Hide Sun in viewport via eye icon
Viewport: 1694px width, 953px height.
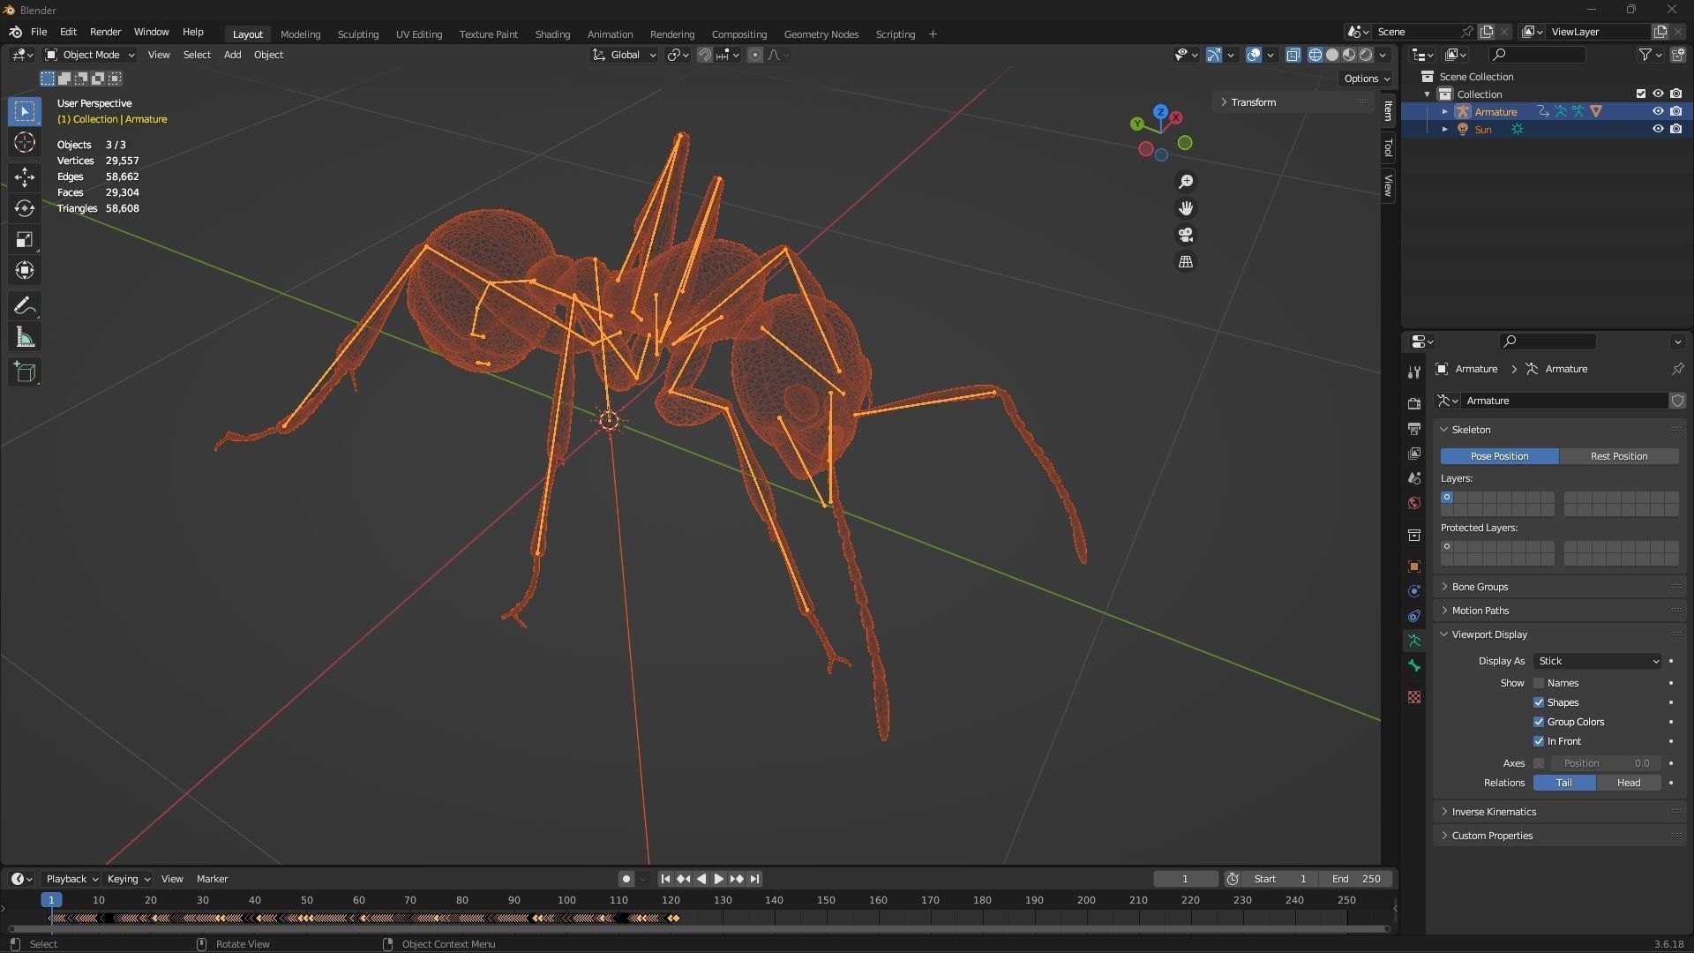point(1658,129)
